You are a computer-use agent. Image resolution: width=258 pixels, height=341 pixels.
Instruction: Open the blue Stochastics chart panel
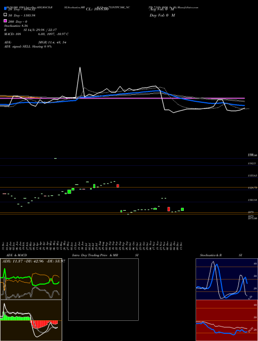point(227,279)
